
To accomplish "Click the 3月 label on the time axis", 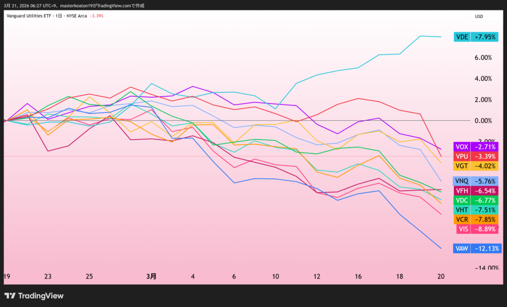I will coord(152,276).
